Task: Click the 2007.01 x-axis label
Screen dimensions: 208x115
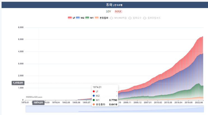Action: [148, 102]
